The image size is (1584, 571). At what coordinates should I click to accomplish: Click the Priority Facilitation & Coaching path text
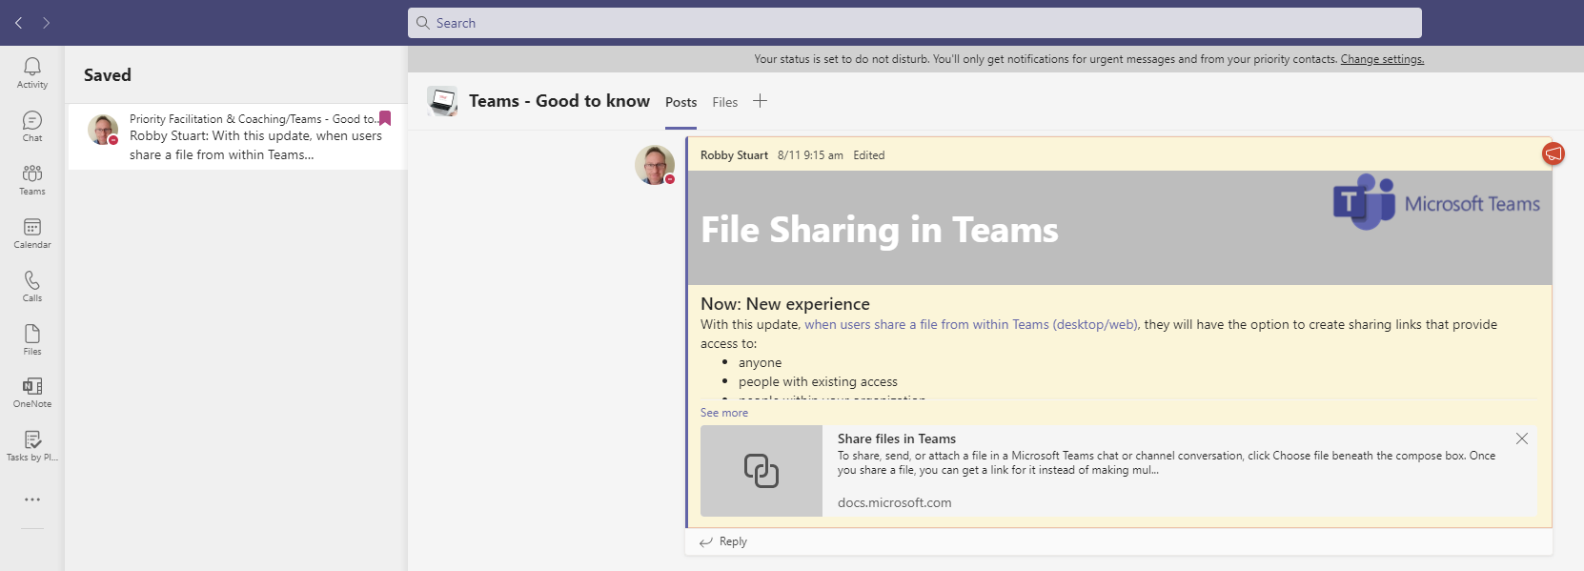click(x=253, y=119)
